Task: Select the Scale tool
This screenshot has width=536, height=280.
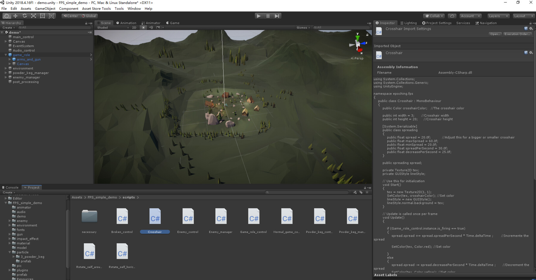Action: tap(33, 16)
